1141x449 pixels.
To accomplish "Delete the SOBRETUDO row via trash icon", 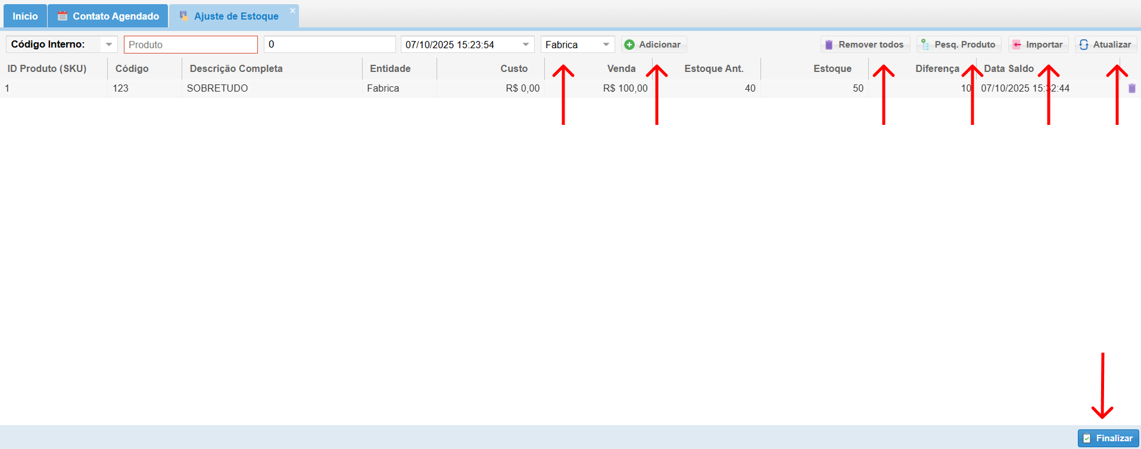I will (1131, 88).
